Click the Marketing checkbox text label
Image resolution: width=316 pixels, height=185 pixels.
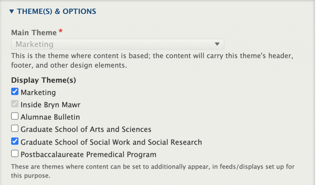[38, 92]
